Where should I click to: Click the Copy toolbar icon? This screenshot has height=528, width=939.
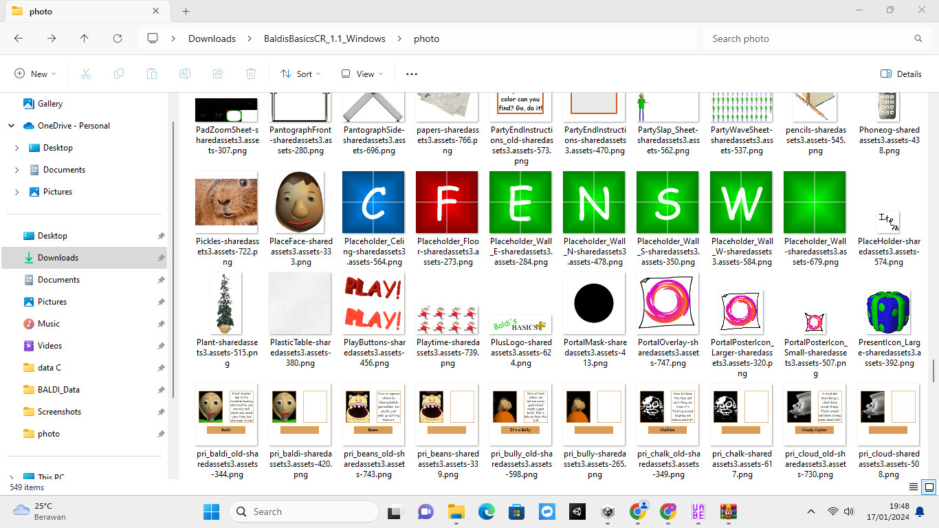[x=119, y=74]
